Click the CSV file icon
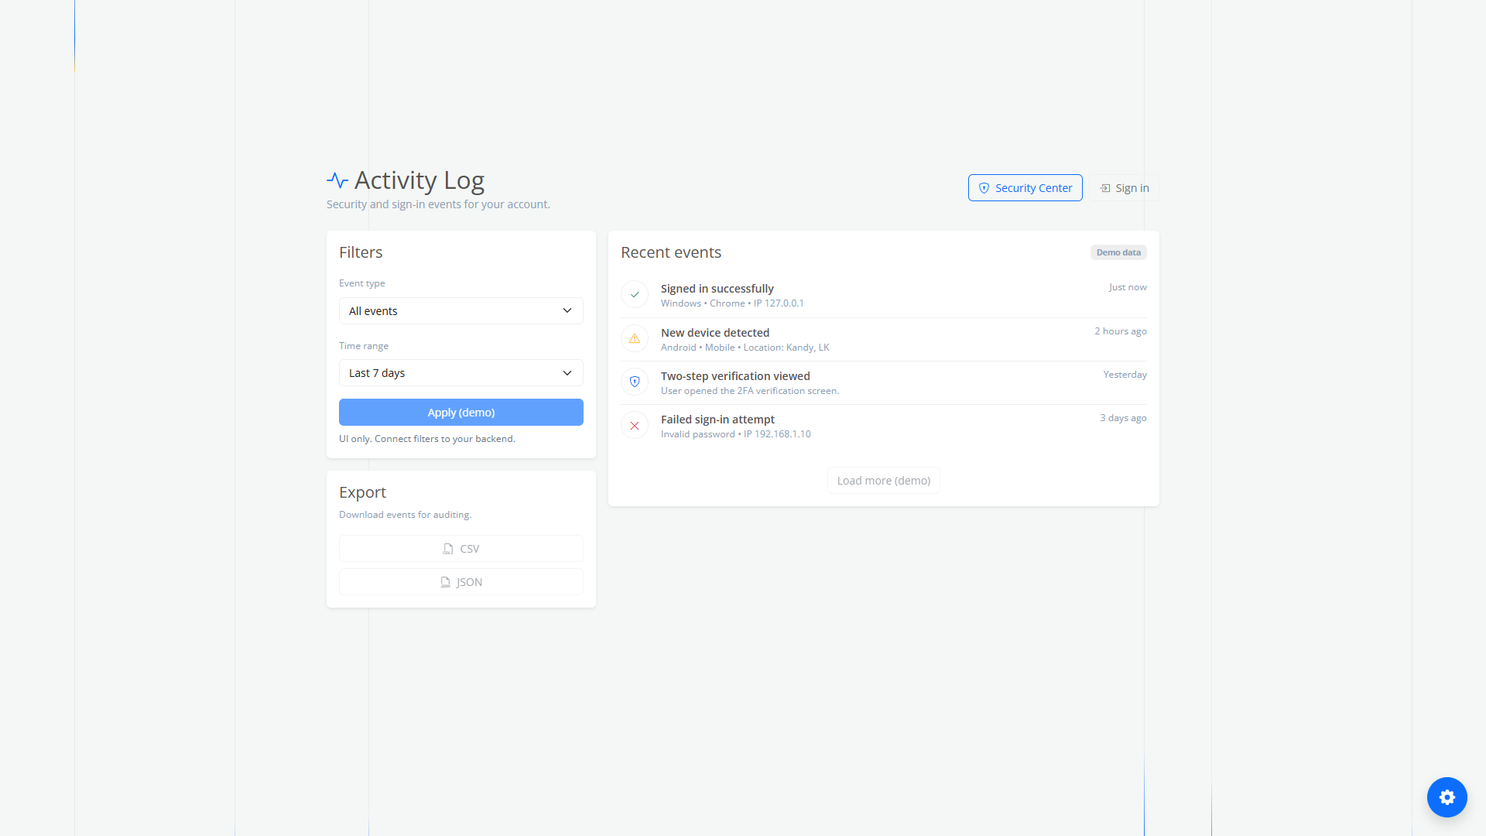1486x836 pixels. (448, 549)
